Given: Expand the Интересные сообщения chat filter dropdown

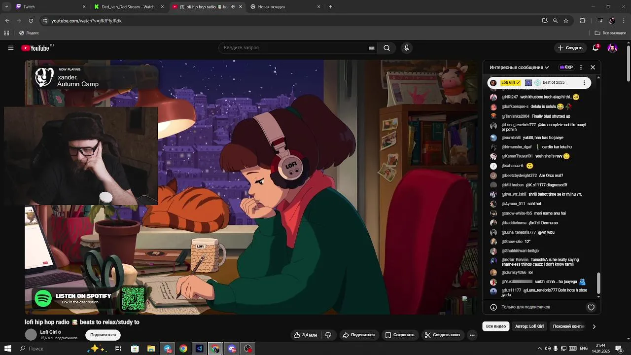Looking at the screenshot, I should tap(519, 67).
